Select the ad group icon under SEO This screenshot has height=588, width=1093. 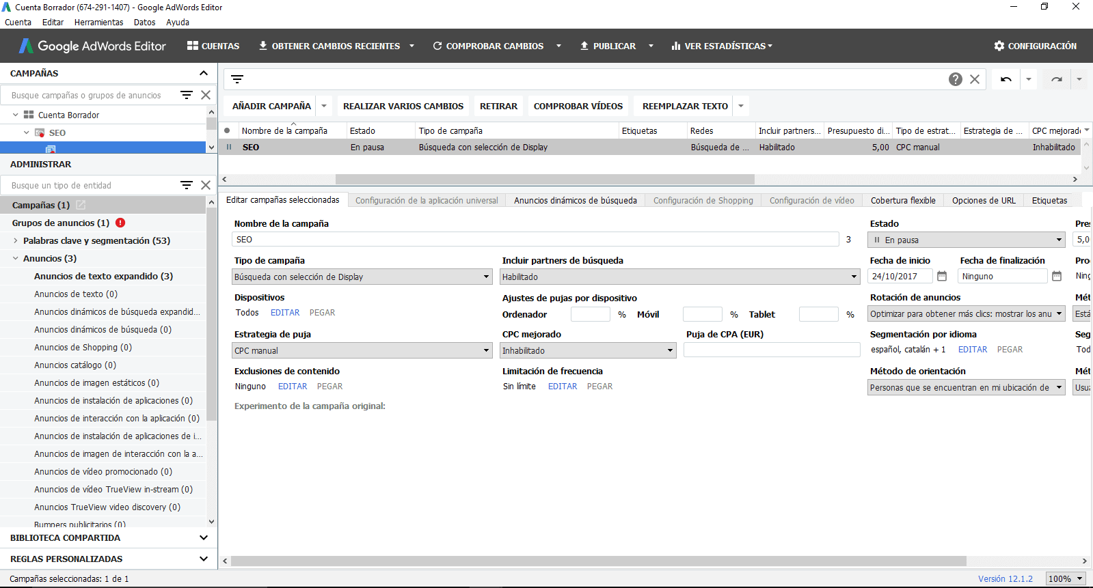coord(51,148)
